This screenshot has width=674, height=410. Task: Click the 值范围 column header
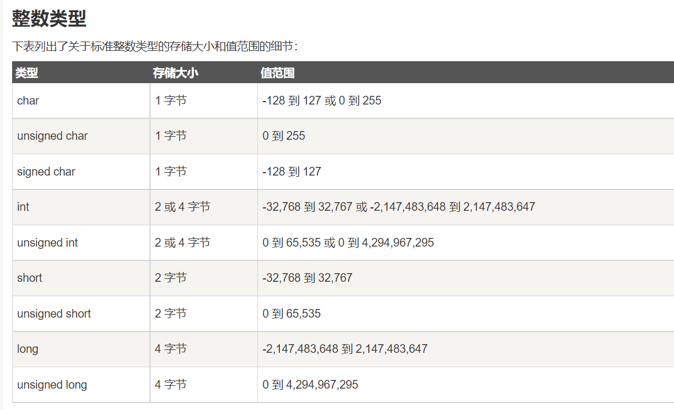coord(278,73)
